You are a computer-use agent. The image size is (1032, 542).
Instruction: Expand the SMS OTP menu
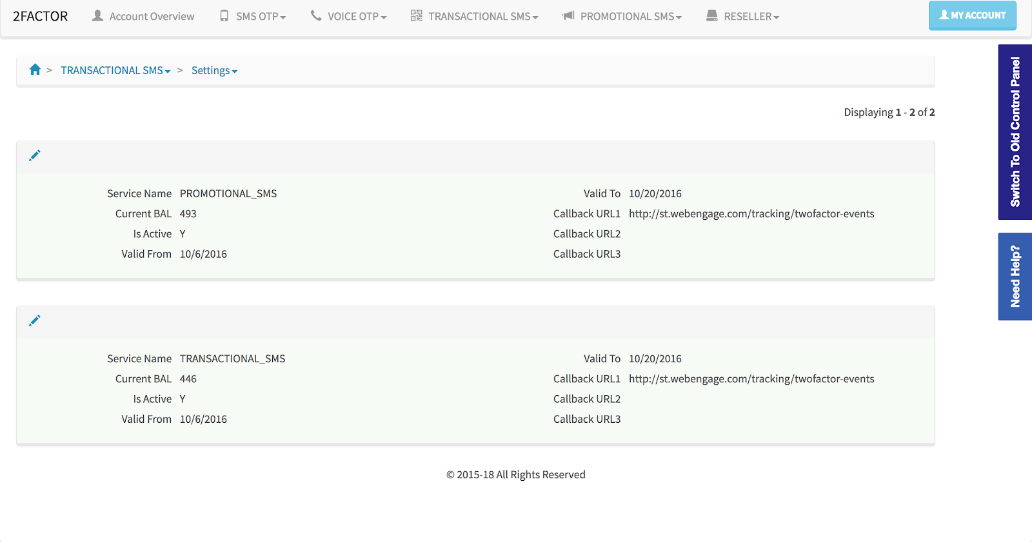coord(253,16)
